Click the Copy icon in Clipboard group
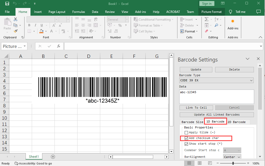 click(x=15, y=25)
